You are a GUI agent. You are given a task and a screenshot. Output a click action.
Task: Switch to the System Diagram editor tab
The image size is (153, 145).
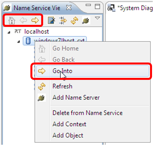(x=130, y=8)
